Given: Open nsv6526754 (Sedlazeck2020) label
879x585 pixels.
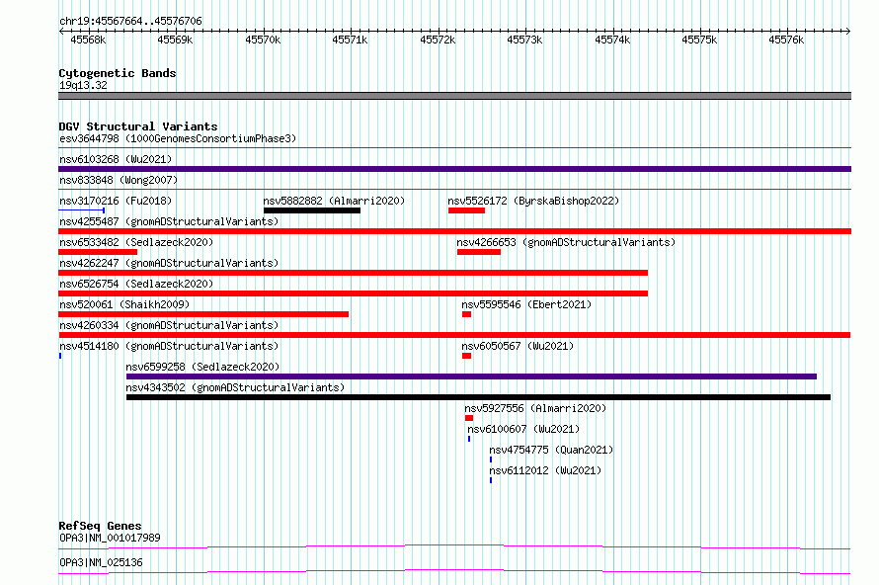Looking at the screenshot, I should point(136,284).
